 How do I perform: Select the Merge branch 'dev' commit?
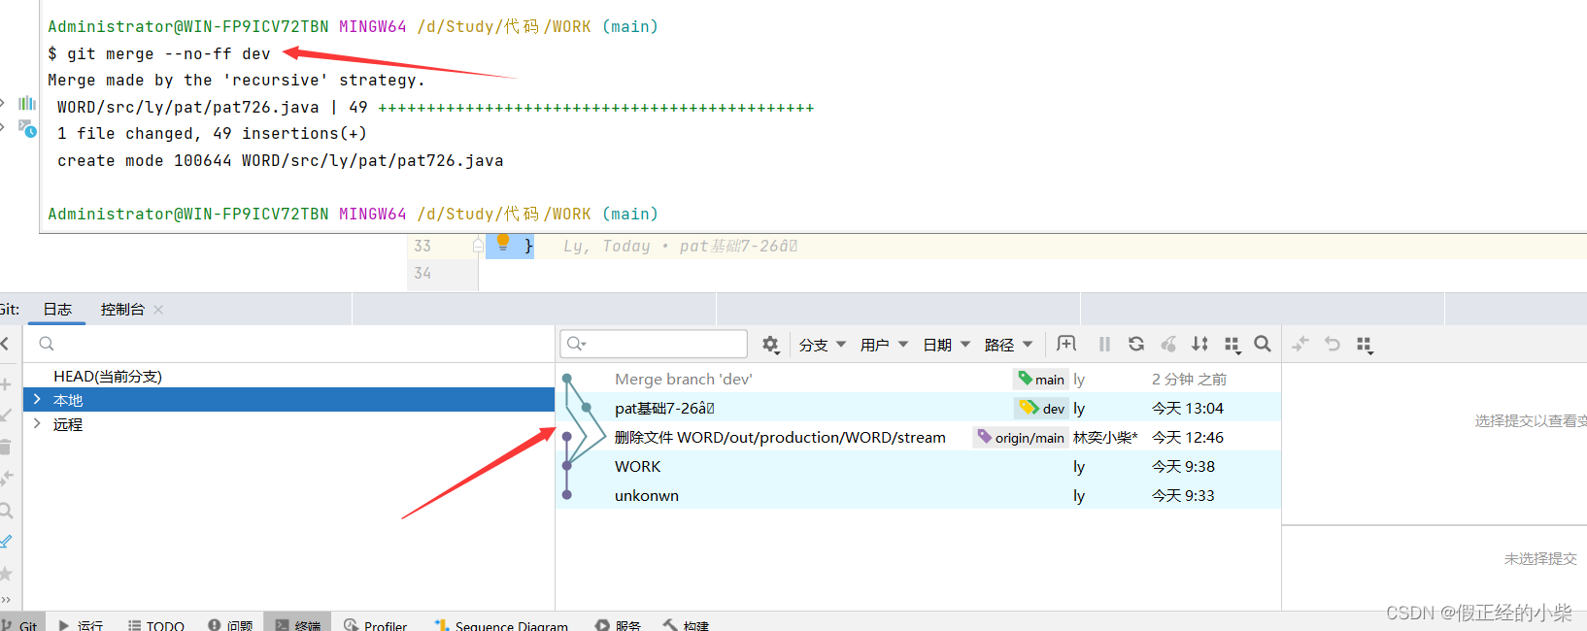click(918, 379)
